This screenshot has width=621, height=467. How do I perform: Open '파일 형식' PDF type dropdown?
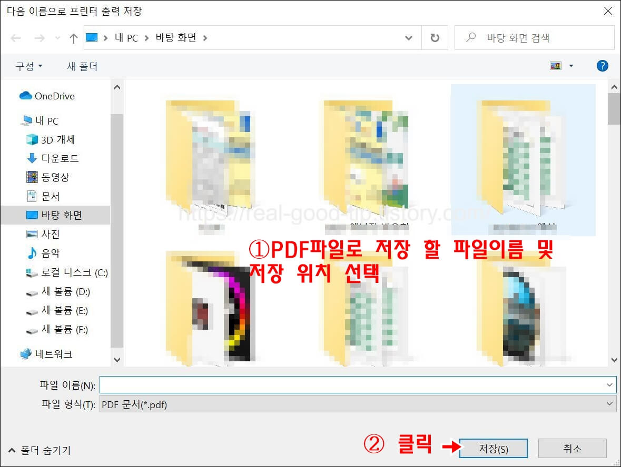(358, 404)
